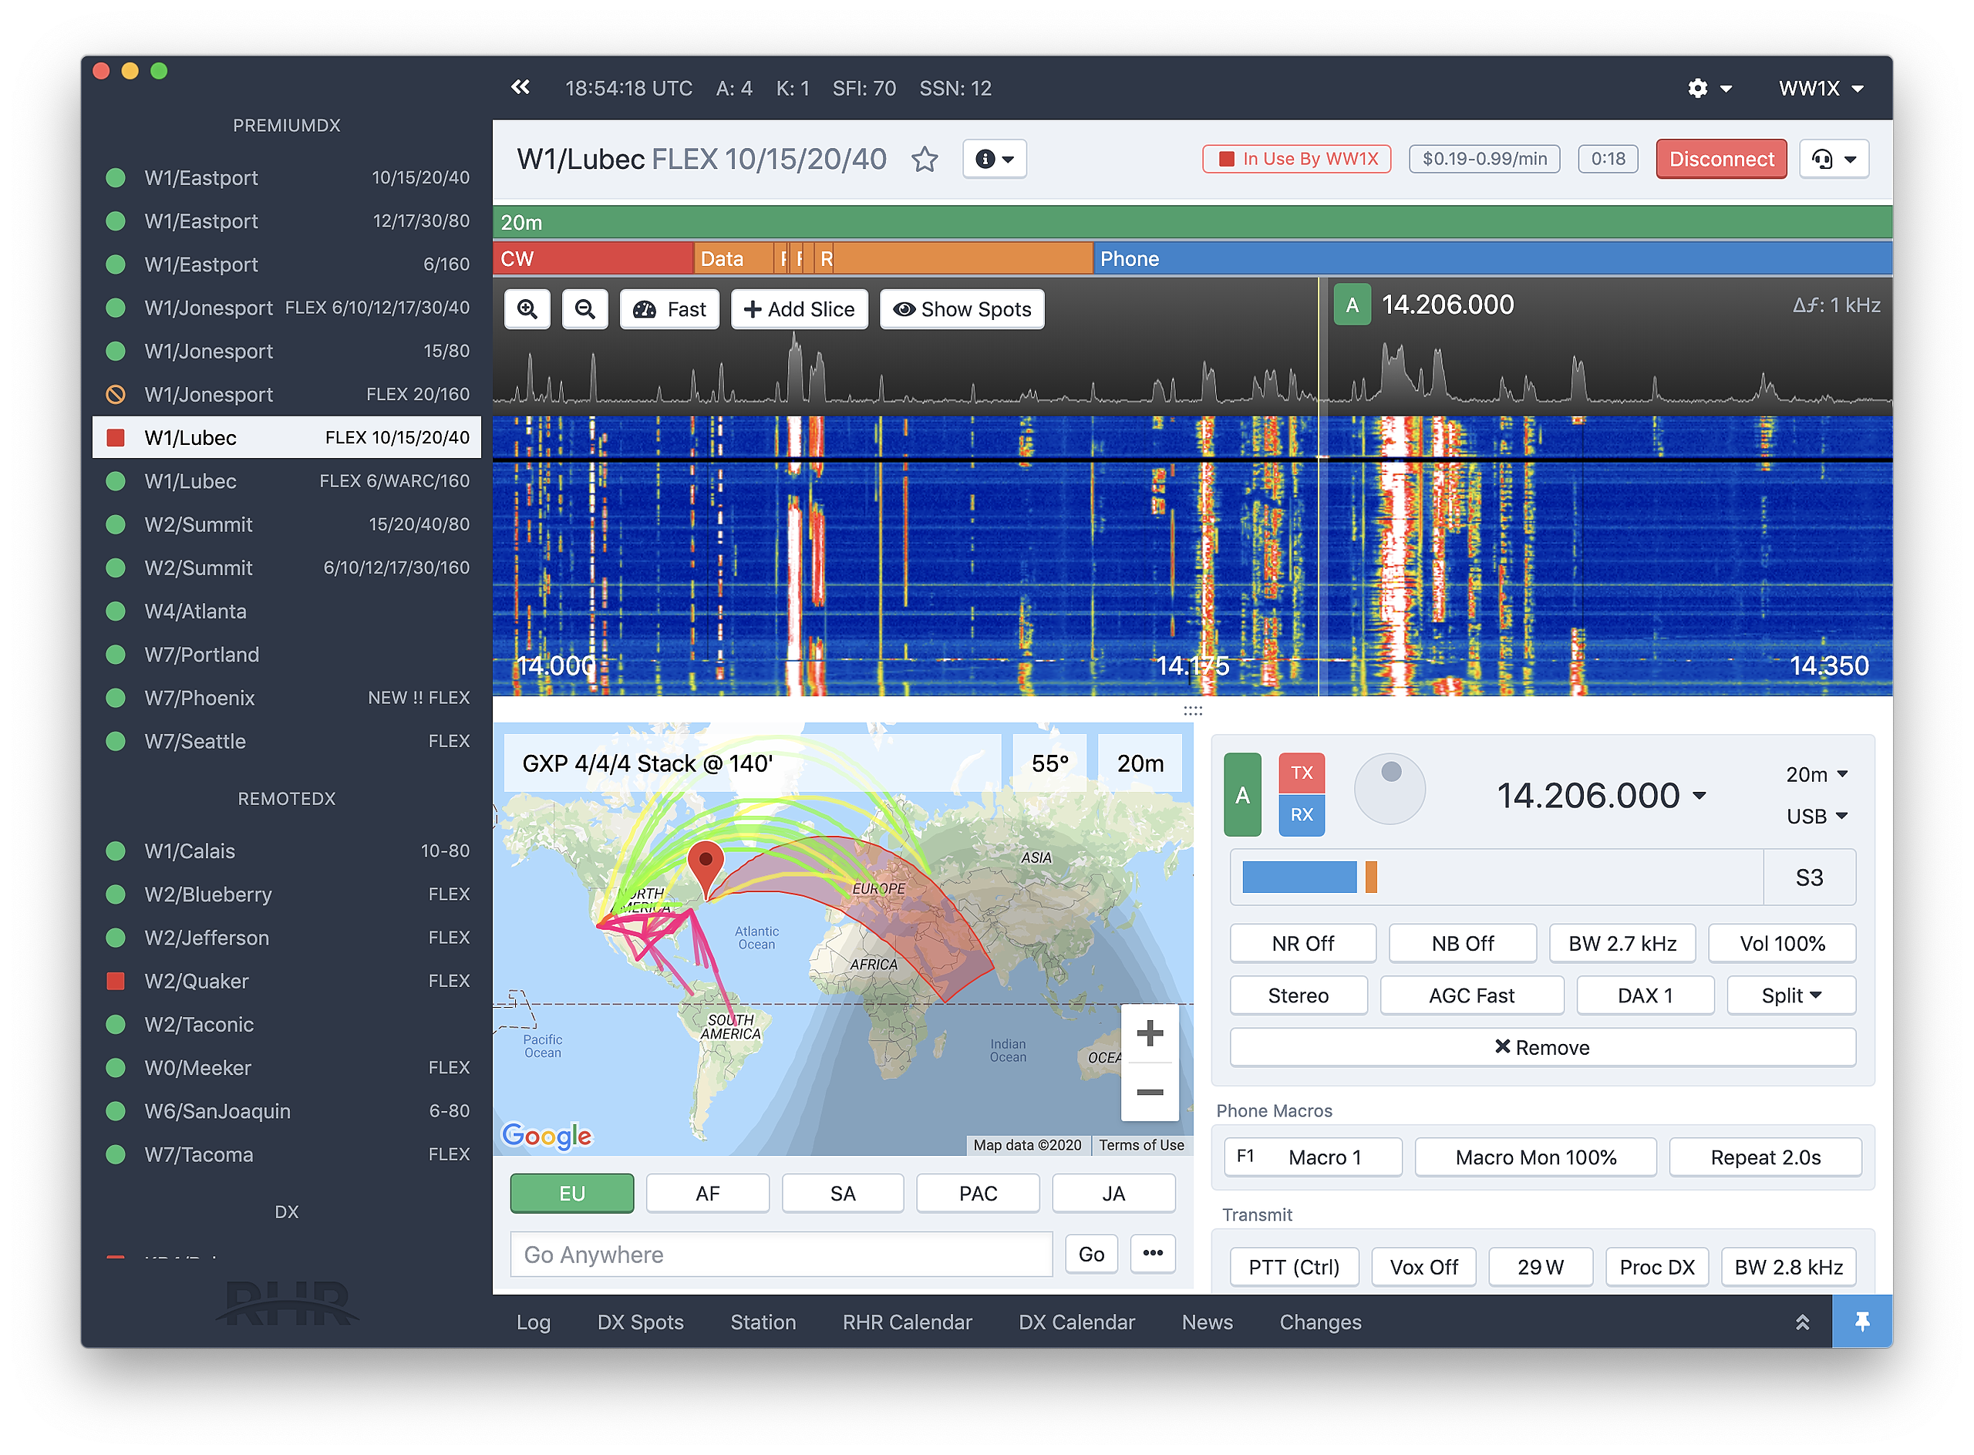Open the USB mode dropdown
1974x1455 pixels.
(x=1815, y=817)
